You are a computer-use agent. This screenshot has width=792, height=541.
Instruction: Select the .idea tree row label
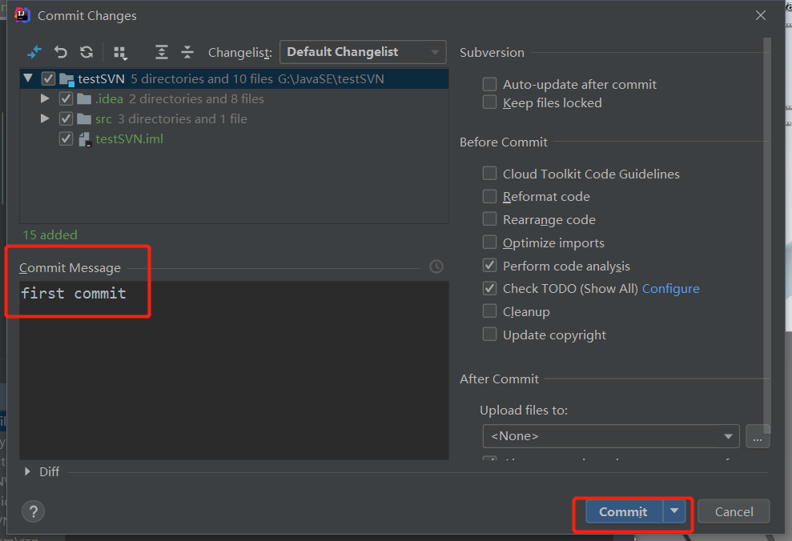[109, 99]
